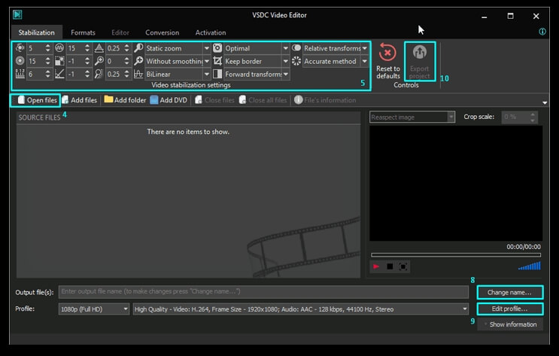Click the Add folder icon
The image size is (559, 356).
tap(108, 99)
